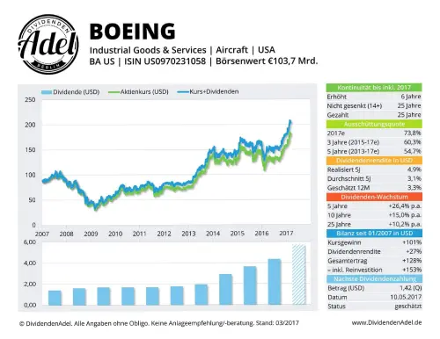Click the 'Gezahlt' 25 Jahre row

tap(374, 115)
